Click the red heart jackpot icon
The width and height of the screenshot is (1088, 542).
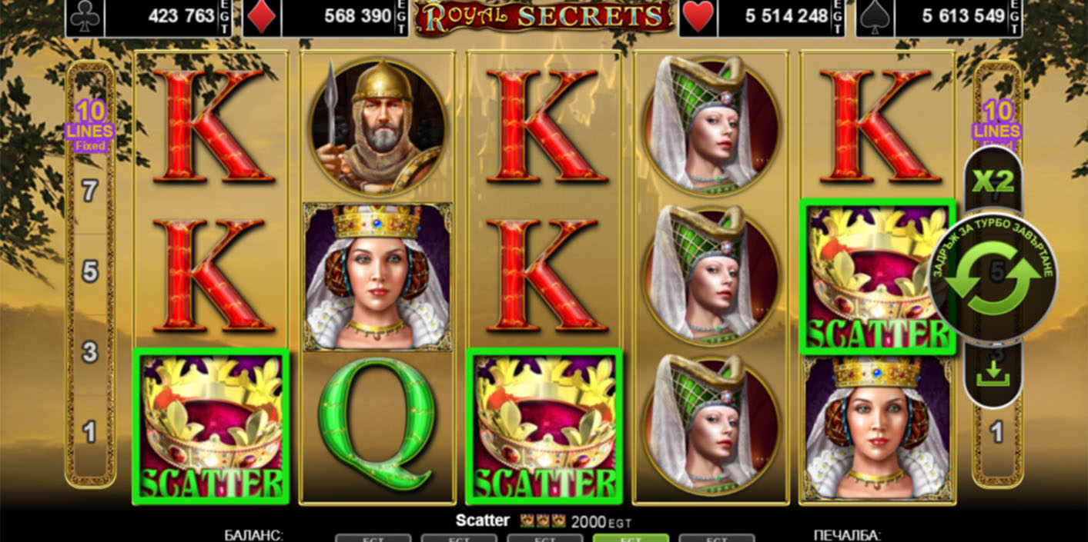coord(698,17)
